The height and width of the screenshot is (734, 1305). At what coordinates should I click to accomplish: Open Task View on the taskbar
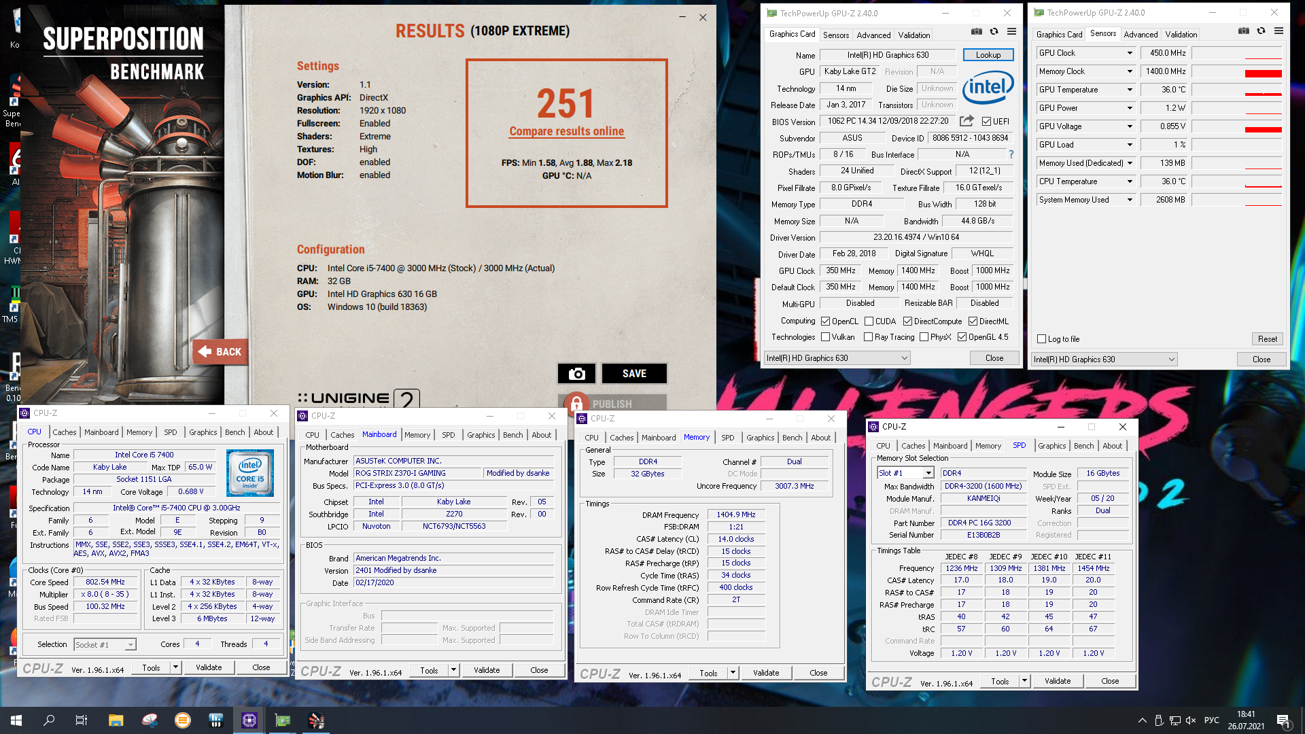pos(82,720)
